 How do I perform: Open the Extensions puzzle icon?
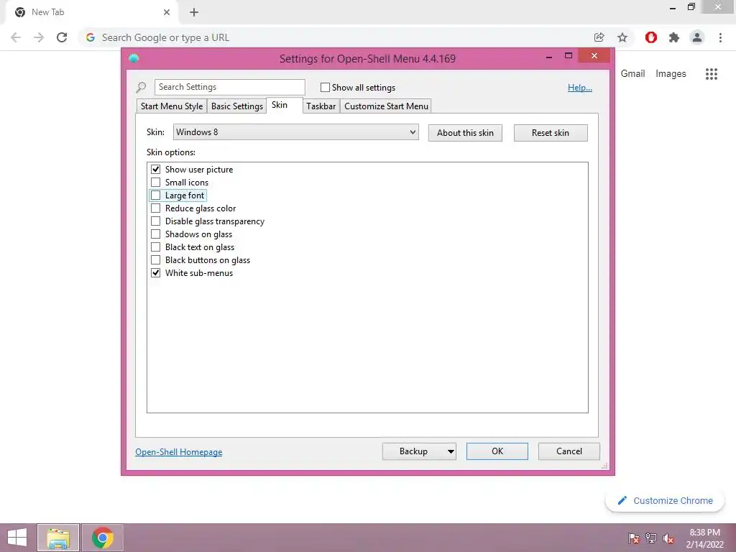[x=674, y=37]
